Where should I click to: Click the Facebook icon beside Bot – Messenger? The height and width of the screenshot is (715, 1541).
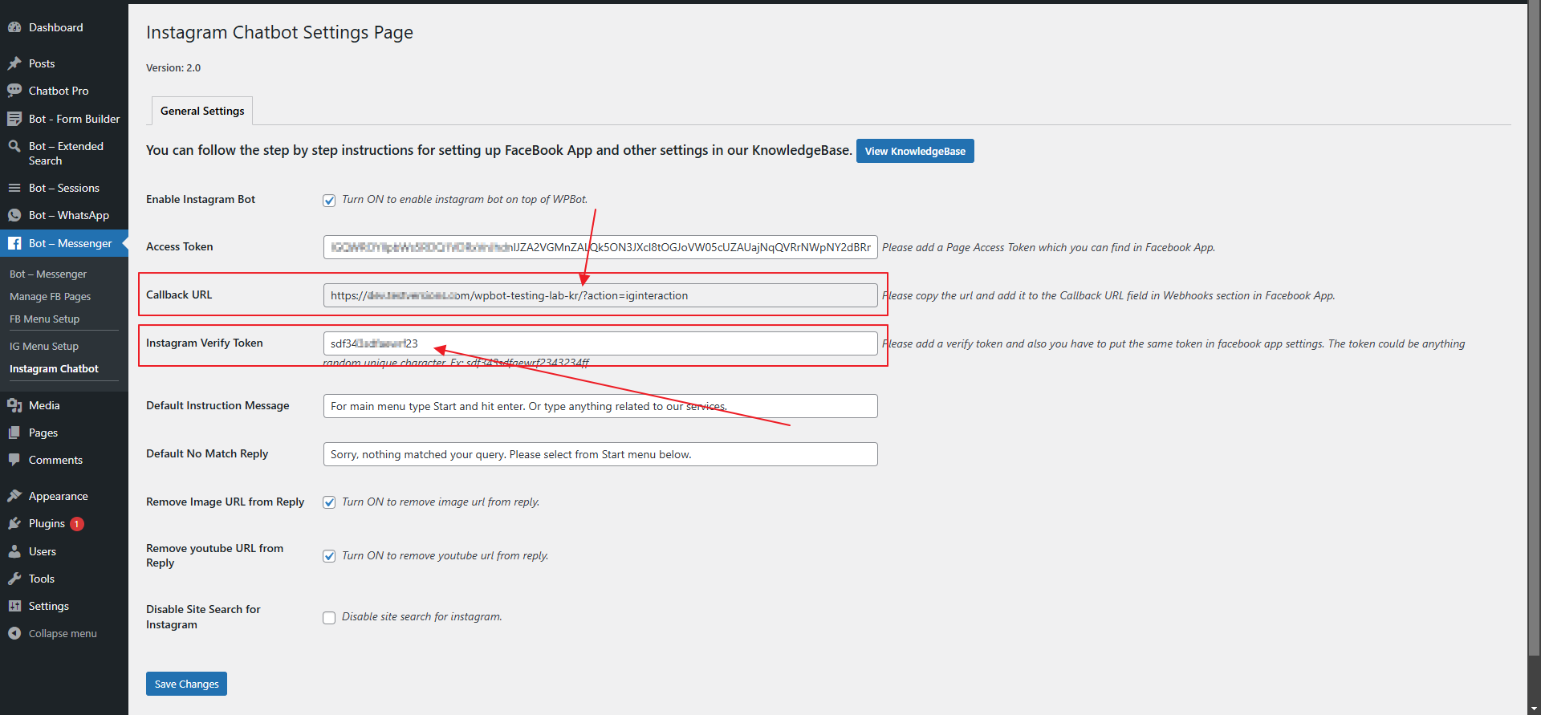(14, 243)
